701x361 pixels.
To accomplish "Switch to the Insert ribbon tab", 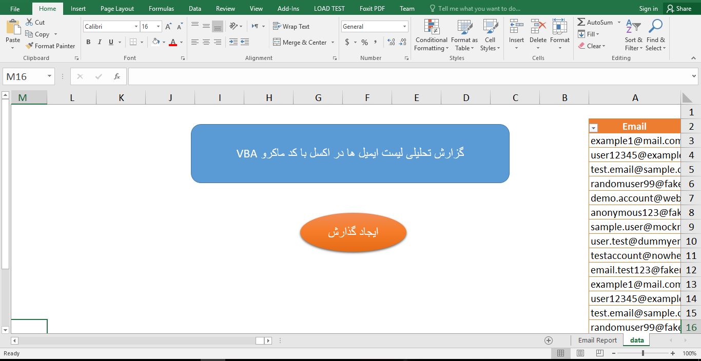I will click(x=79, y=8).
